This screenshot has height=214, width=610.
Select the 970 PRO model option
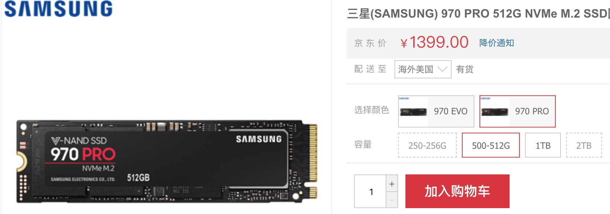click(518, 111)
